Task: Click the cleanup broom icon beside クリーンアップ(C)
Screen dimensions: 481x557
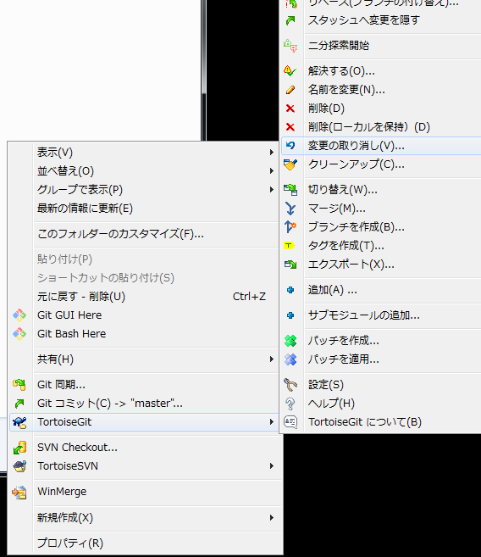Action: point(290,164)
